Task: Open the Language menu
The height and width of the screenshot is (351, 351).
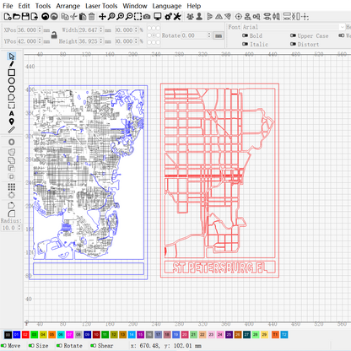Action: coord(167,6)
